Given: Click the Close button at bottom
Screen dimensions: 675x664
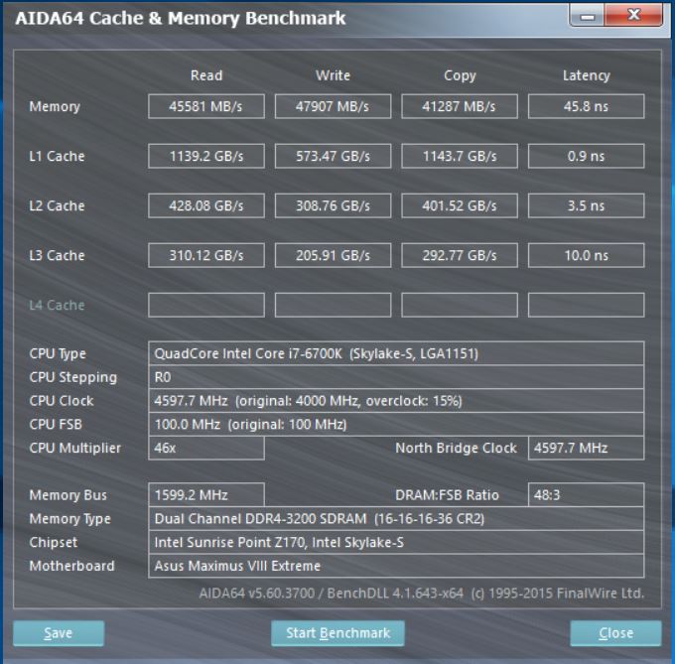Looking at the screenshot, I should click(x=615, y=633).
